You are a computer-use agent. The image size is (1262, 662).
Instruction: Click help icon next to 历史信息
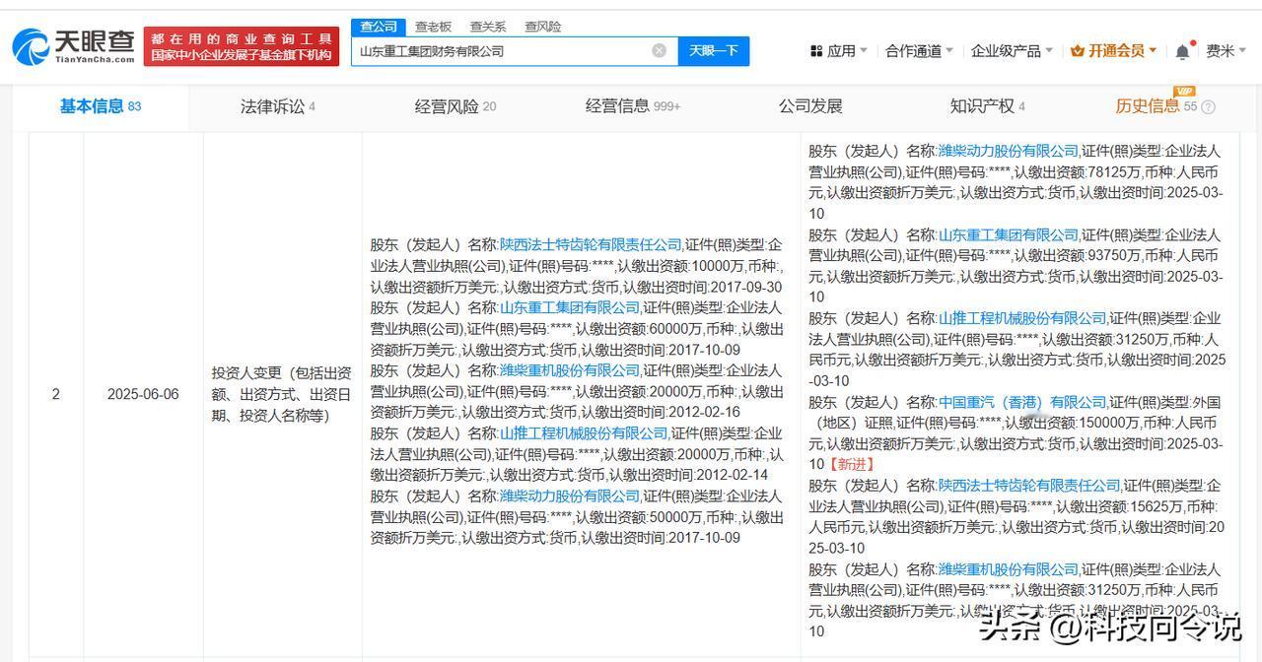(1208, 107)
